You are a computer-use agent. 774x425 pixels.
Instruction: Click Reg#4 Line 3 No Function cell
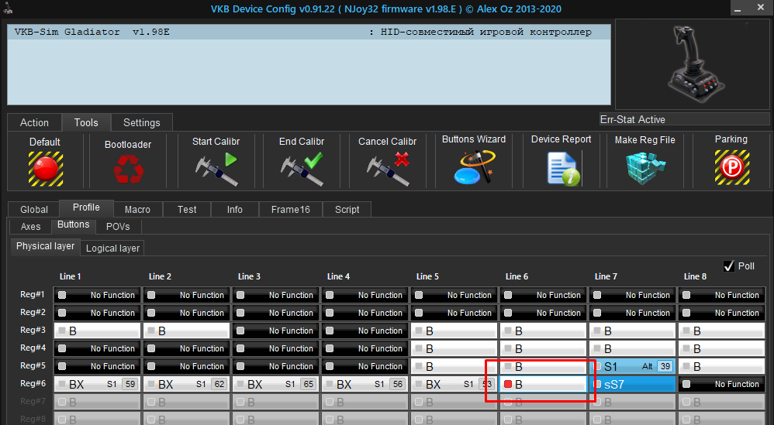pyautogui.click(x=276, y=348)
